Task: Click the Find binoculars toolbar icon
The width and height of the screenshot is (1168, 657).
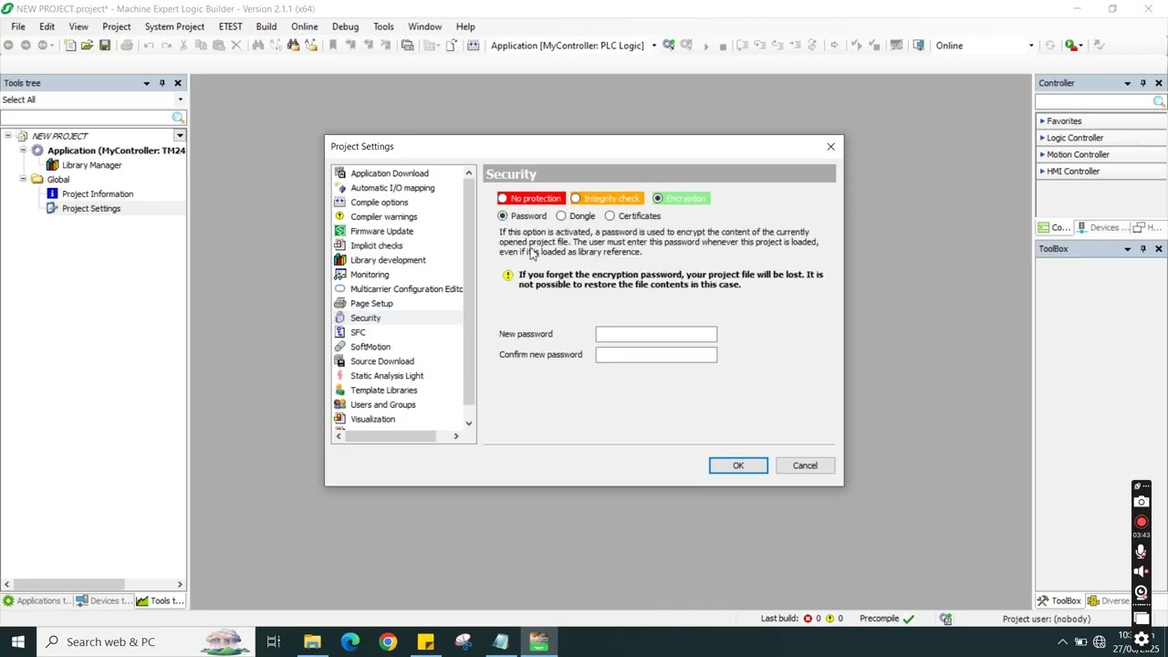Action: tap(257, 46)
